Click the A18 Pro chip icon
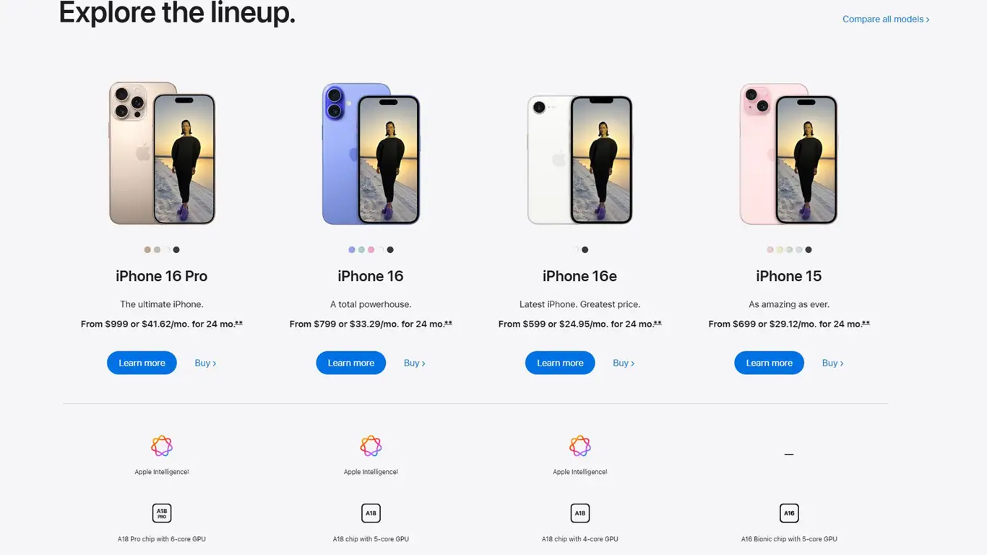Viewport: 987px width, 555px height. click(x=162, y=513)
